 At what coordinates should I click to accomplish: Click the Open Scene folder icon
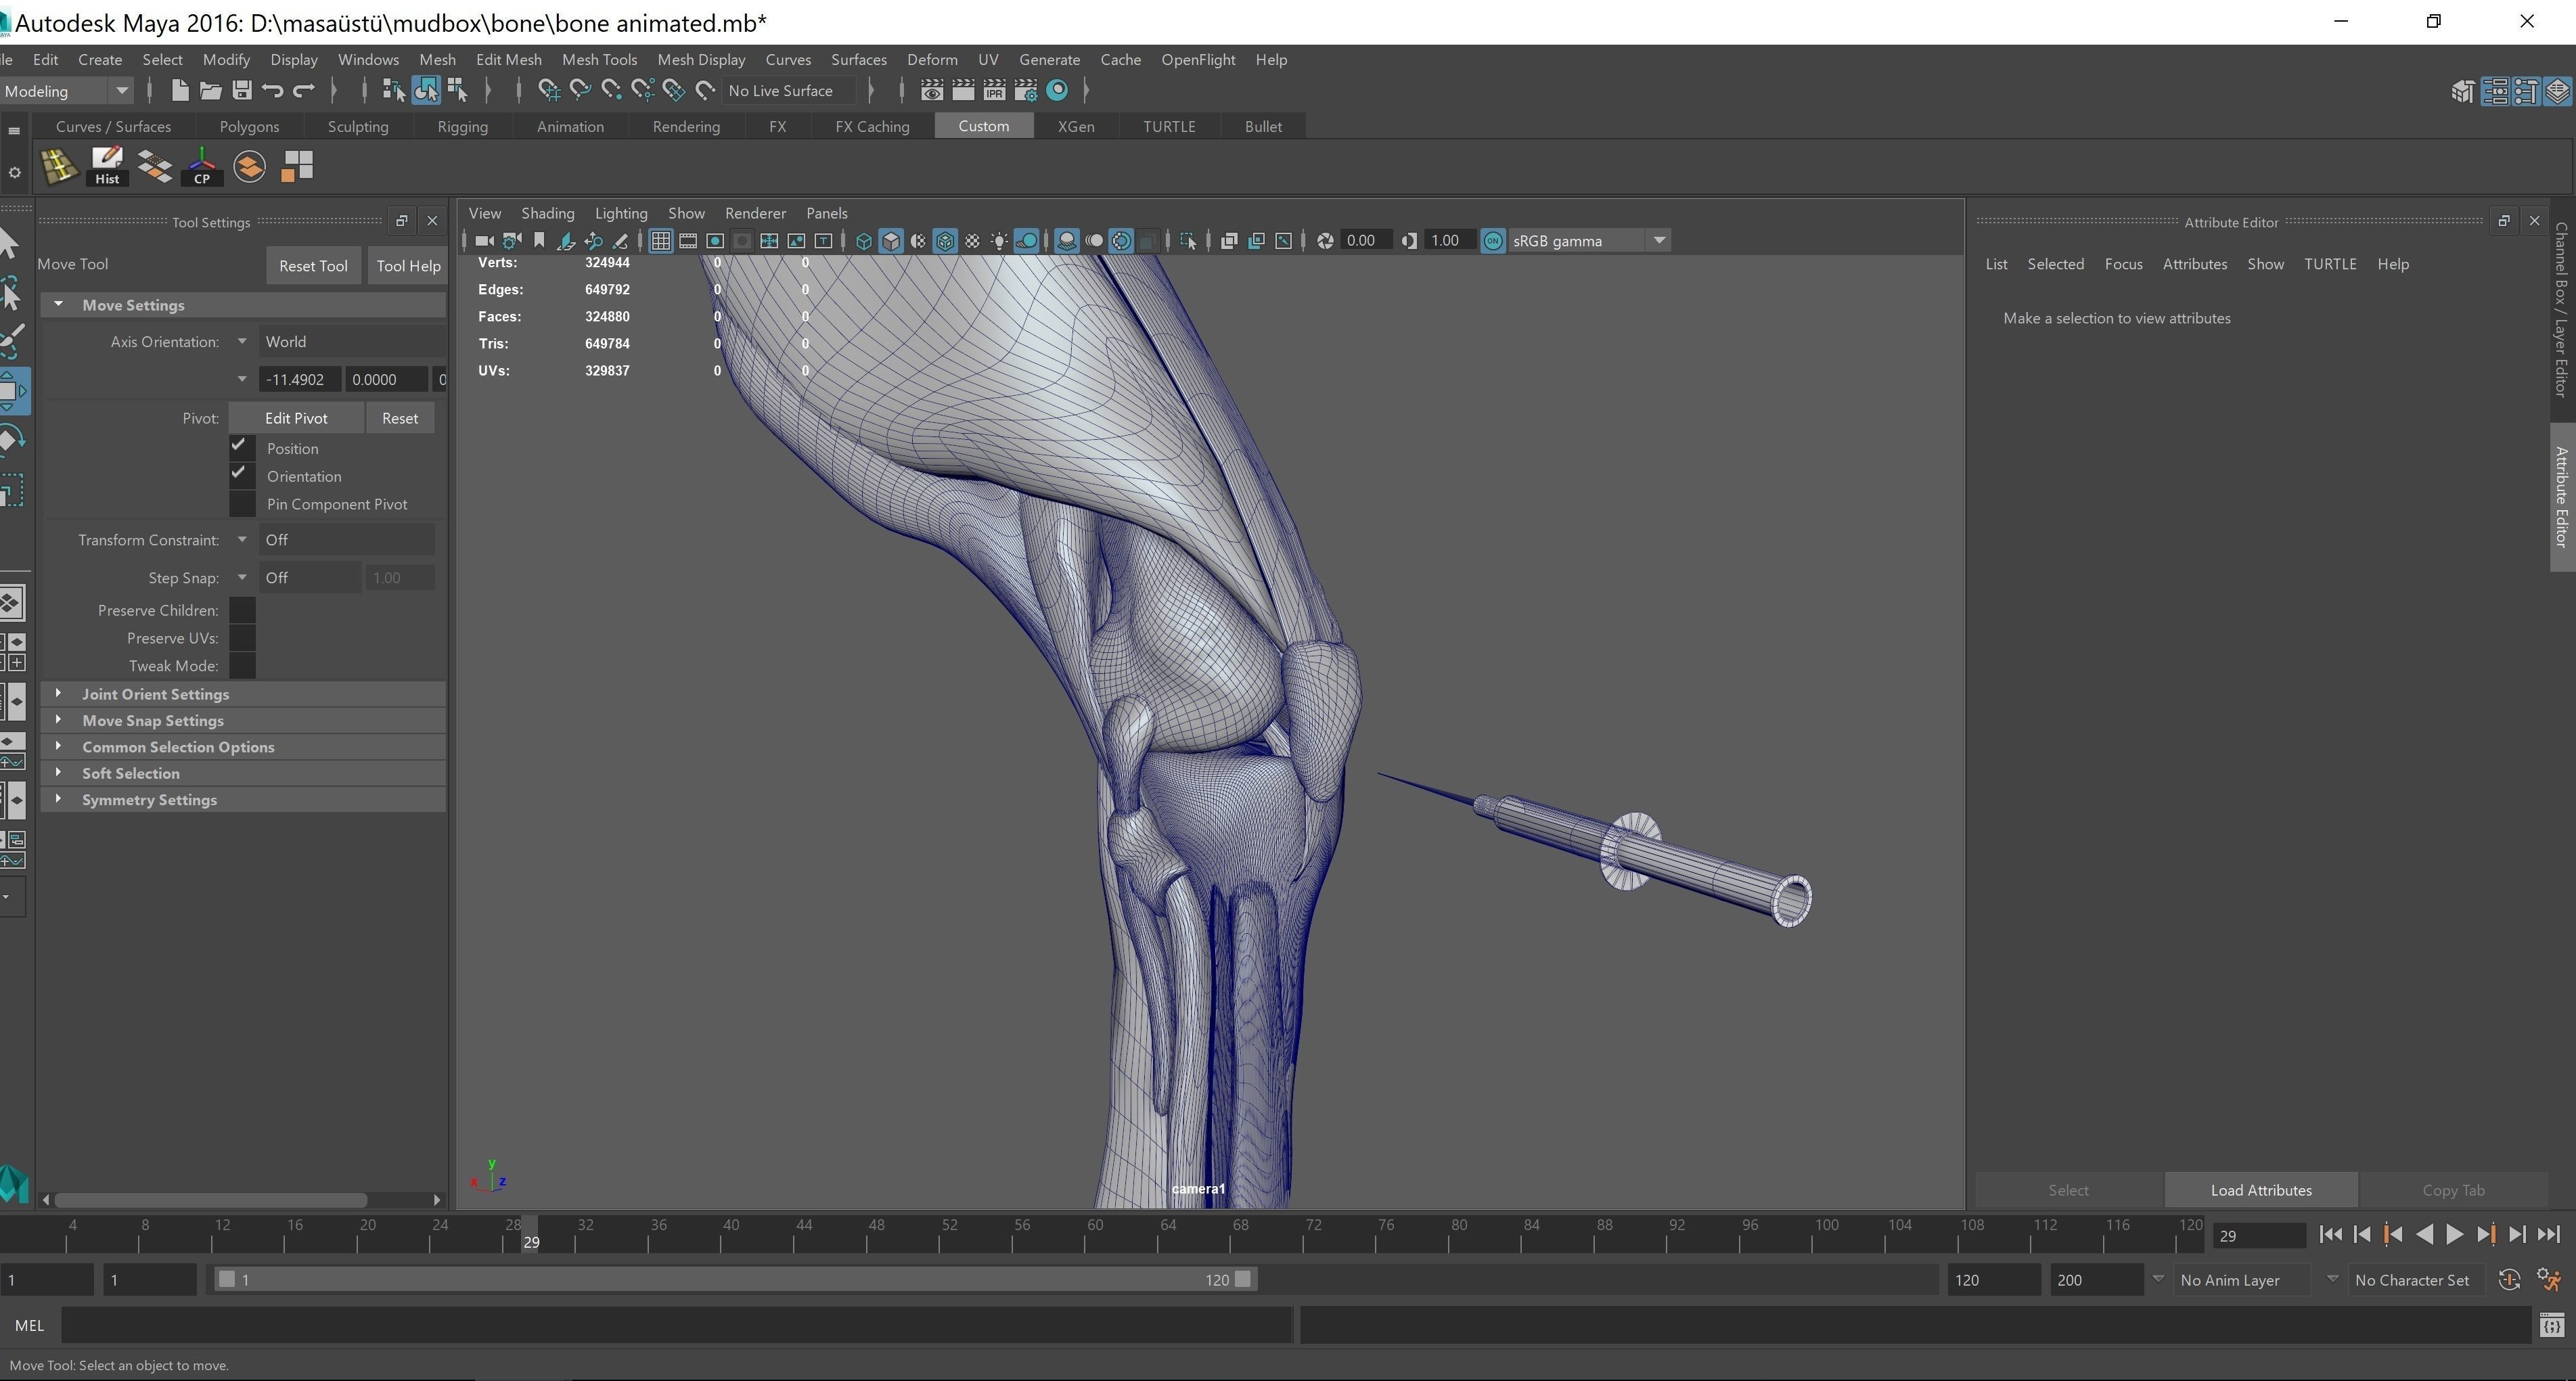(x=210, y=91)
